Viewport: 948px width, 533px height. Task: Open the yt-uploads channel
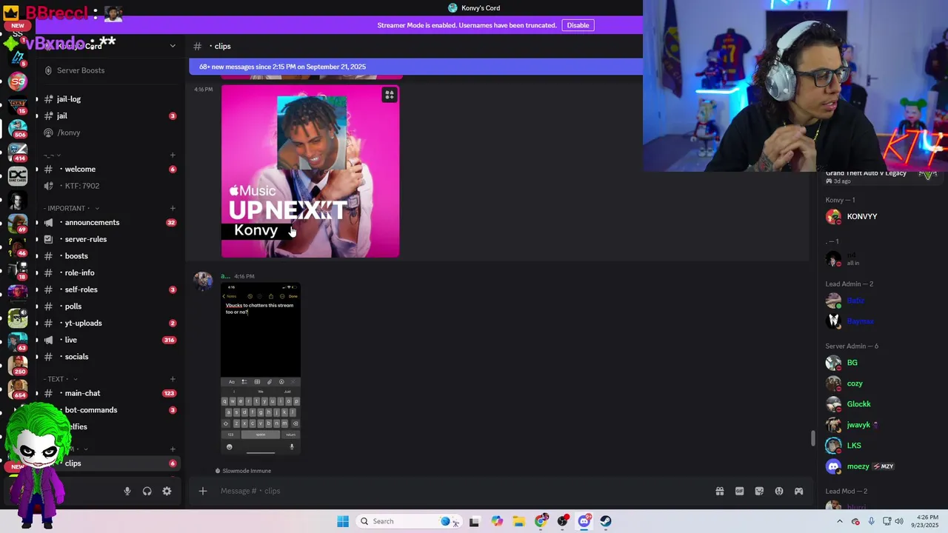tap(110, 324)
